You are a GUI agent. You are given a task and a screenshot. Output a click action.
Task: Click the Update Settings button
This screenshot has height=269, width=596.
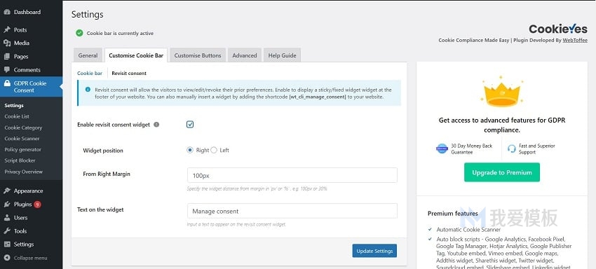tap(374, 251)
